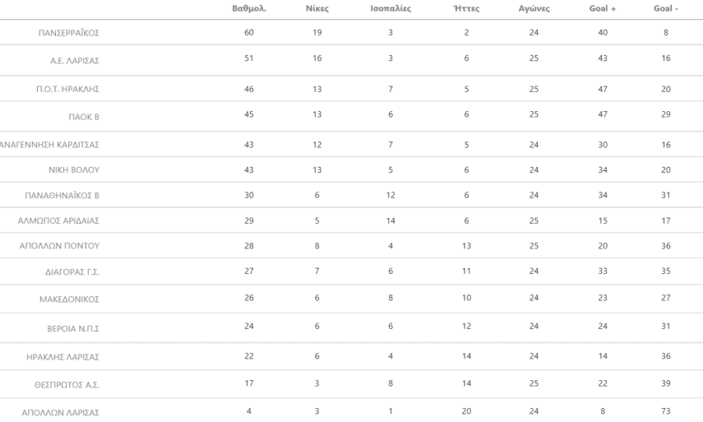Select the Αγώνες column header

pos(534,8)
